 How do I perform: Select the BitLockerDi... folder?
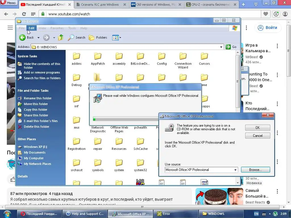(x=140, y=59)
